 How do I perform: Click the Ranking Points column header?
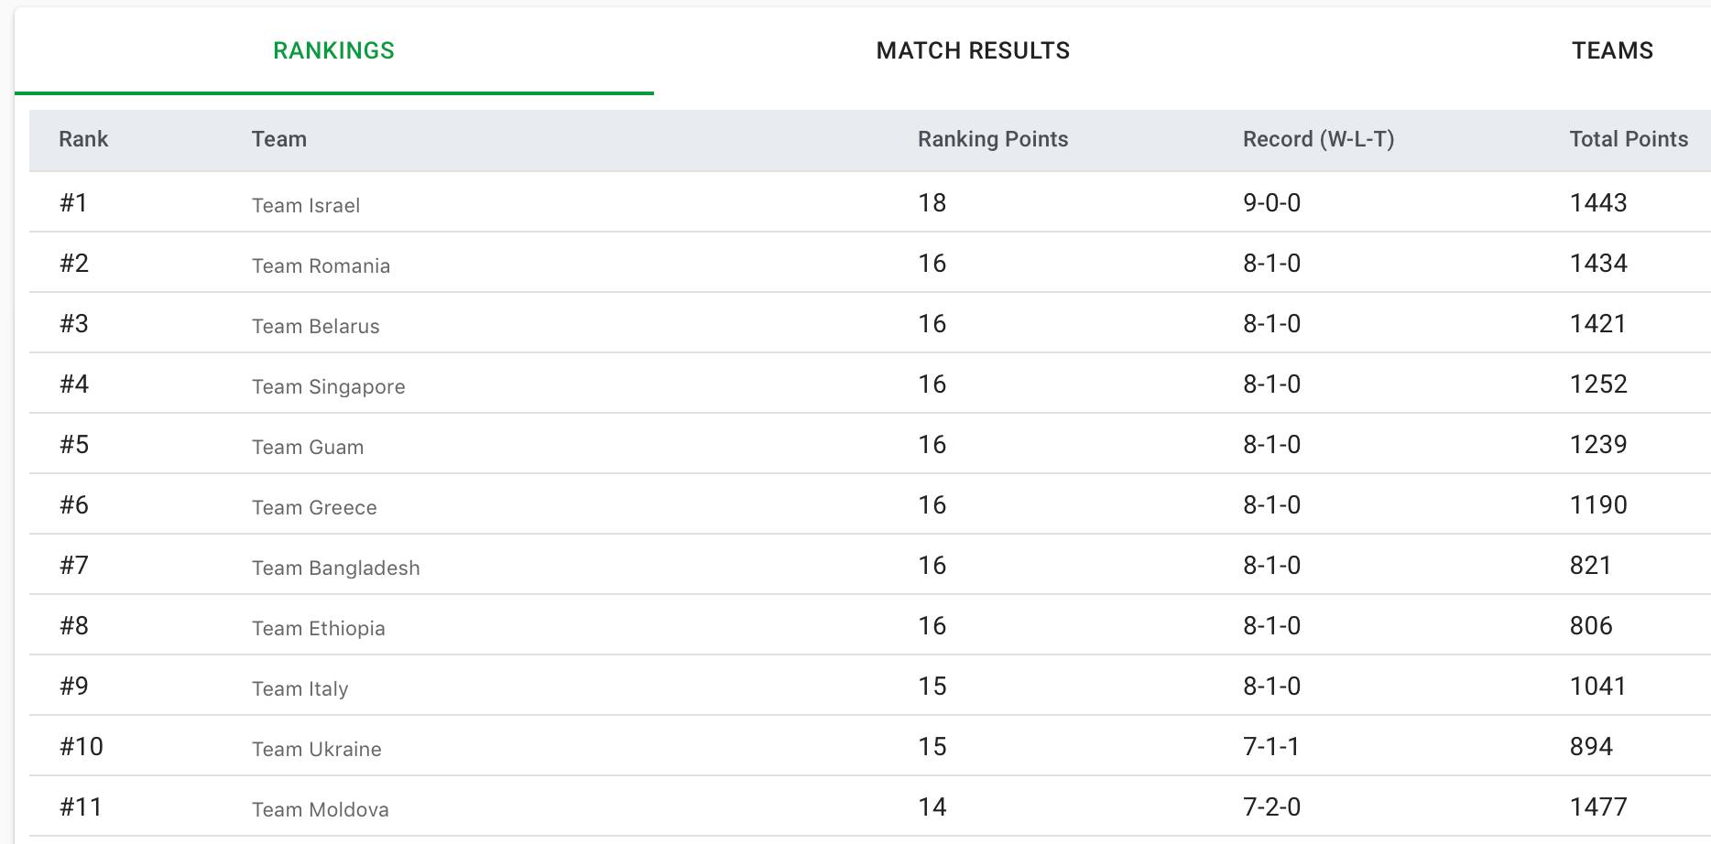(x=993, y=139)
